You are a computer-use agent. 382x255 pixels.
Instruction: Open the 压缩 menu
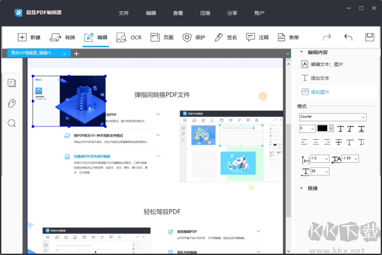pos(205,13)
